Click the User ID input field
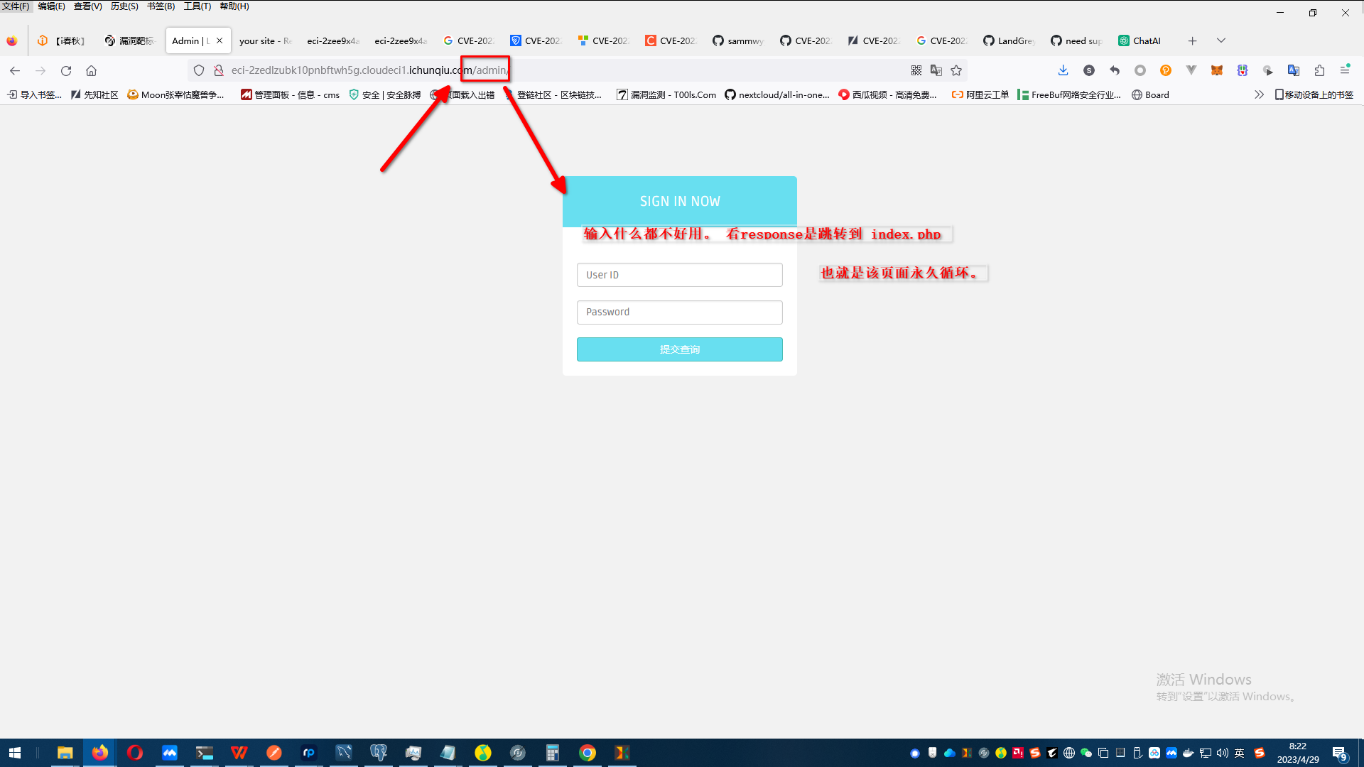Screen dimensions: 1364x767 tap(679, 275)
